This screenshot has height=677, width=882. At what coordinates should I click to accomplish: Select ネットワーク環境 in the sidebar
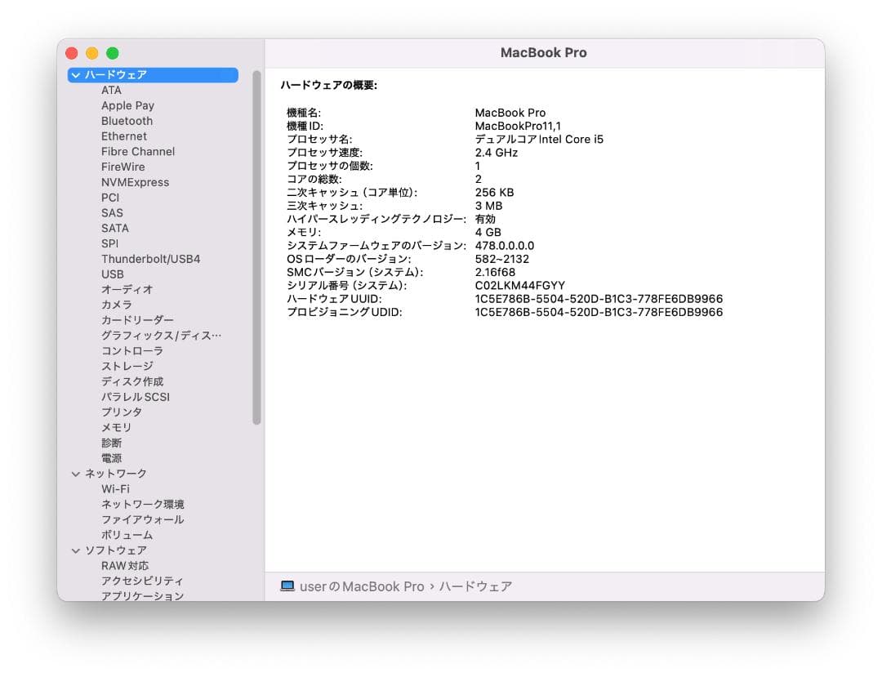tap(142, 505)
